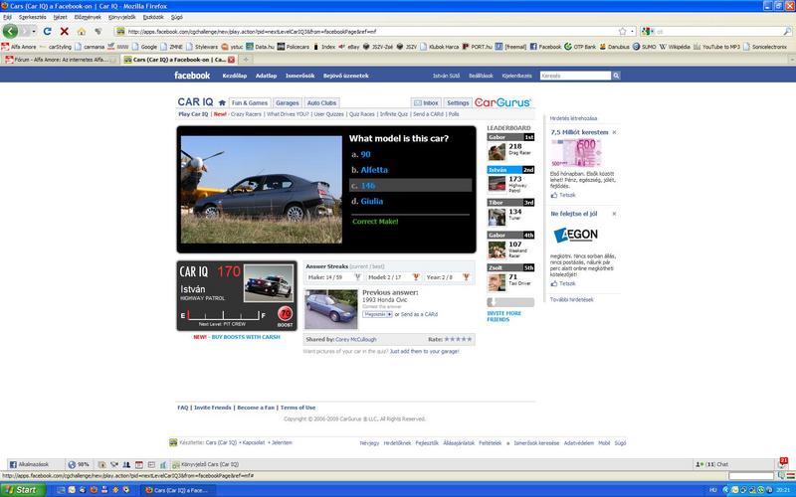Click the Facebook search magnifier button
Screen dimensions: 796x497
[x=616, y=76]
